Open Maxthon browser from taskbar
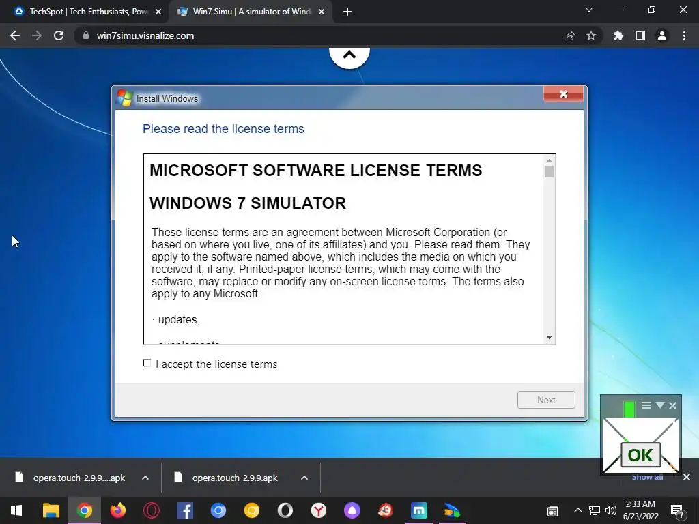Screen dimensions: 699x524 (418, 510)
